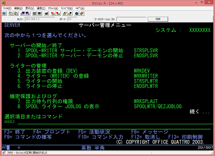This screenshot has height=156, width=215.
Task: Click the F3= 終了 function key label
Action: (15, 132)
